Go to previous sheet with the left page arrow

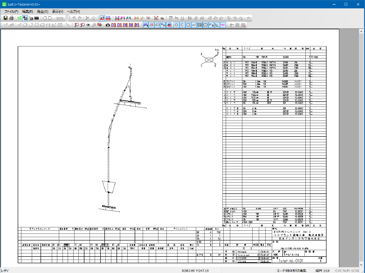point(45,18)
